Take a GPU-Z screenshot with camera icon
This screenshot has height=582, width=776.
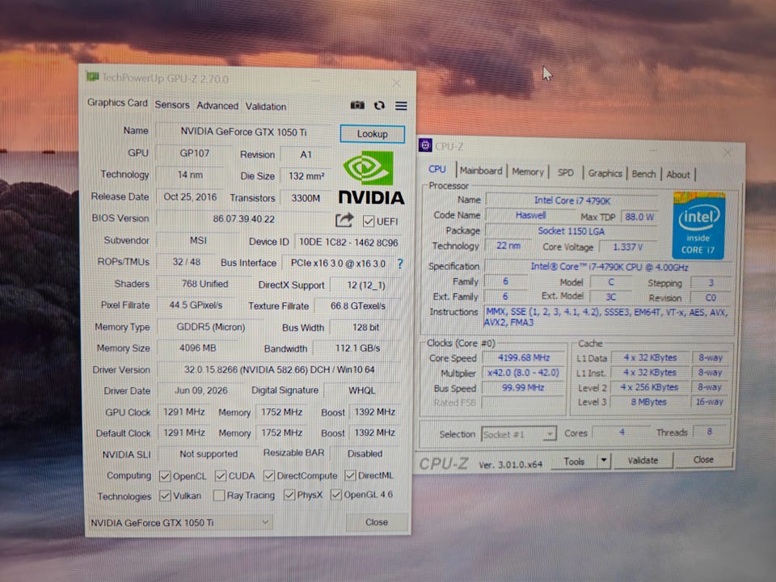click(x=357, y=105)
